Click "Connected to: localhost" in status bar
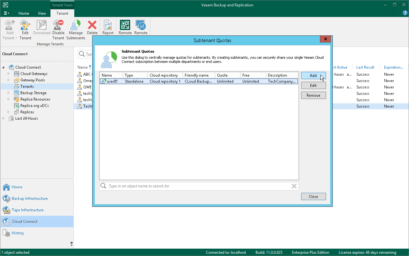 [226, 252]
